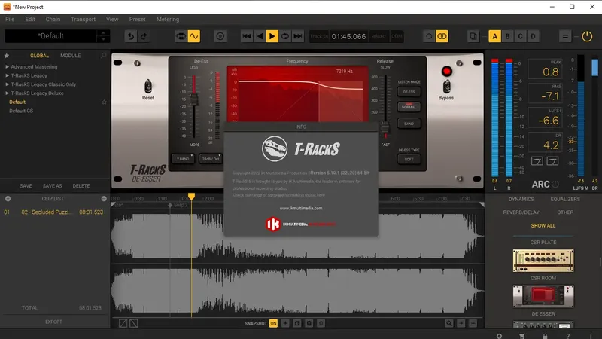602x339 pixels.
Task: Adjust the De-Ess amount slider
Action: point(194,100)
